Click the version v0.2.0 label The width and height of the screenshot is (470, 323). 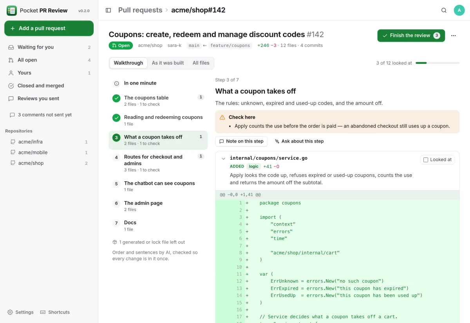pyautogui.click(x=84, y=11)
